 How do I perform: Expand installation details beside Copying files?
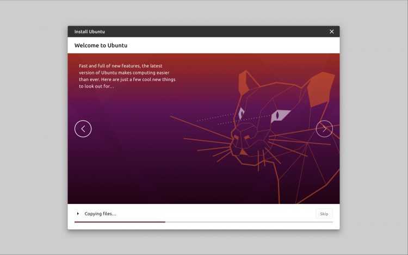point(78,214)
